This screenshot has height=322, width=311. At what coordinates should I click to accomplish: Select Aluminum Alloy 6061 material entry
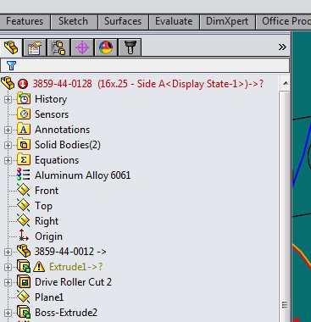click(83, 175)
